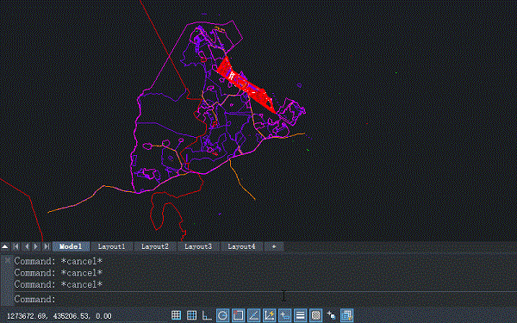Jump to last layout tab arrow
The image size is (517, 323).
tap(47, 246)
